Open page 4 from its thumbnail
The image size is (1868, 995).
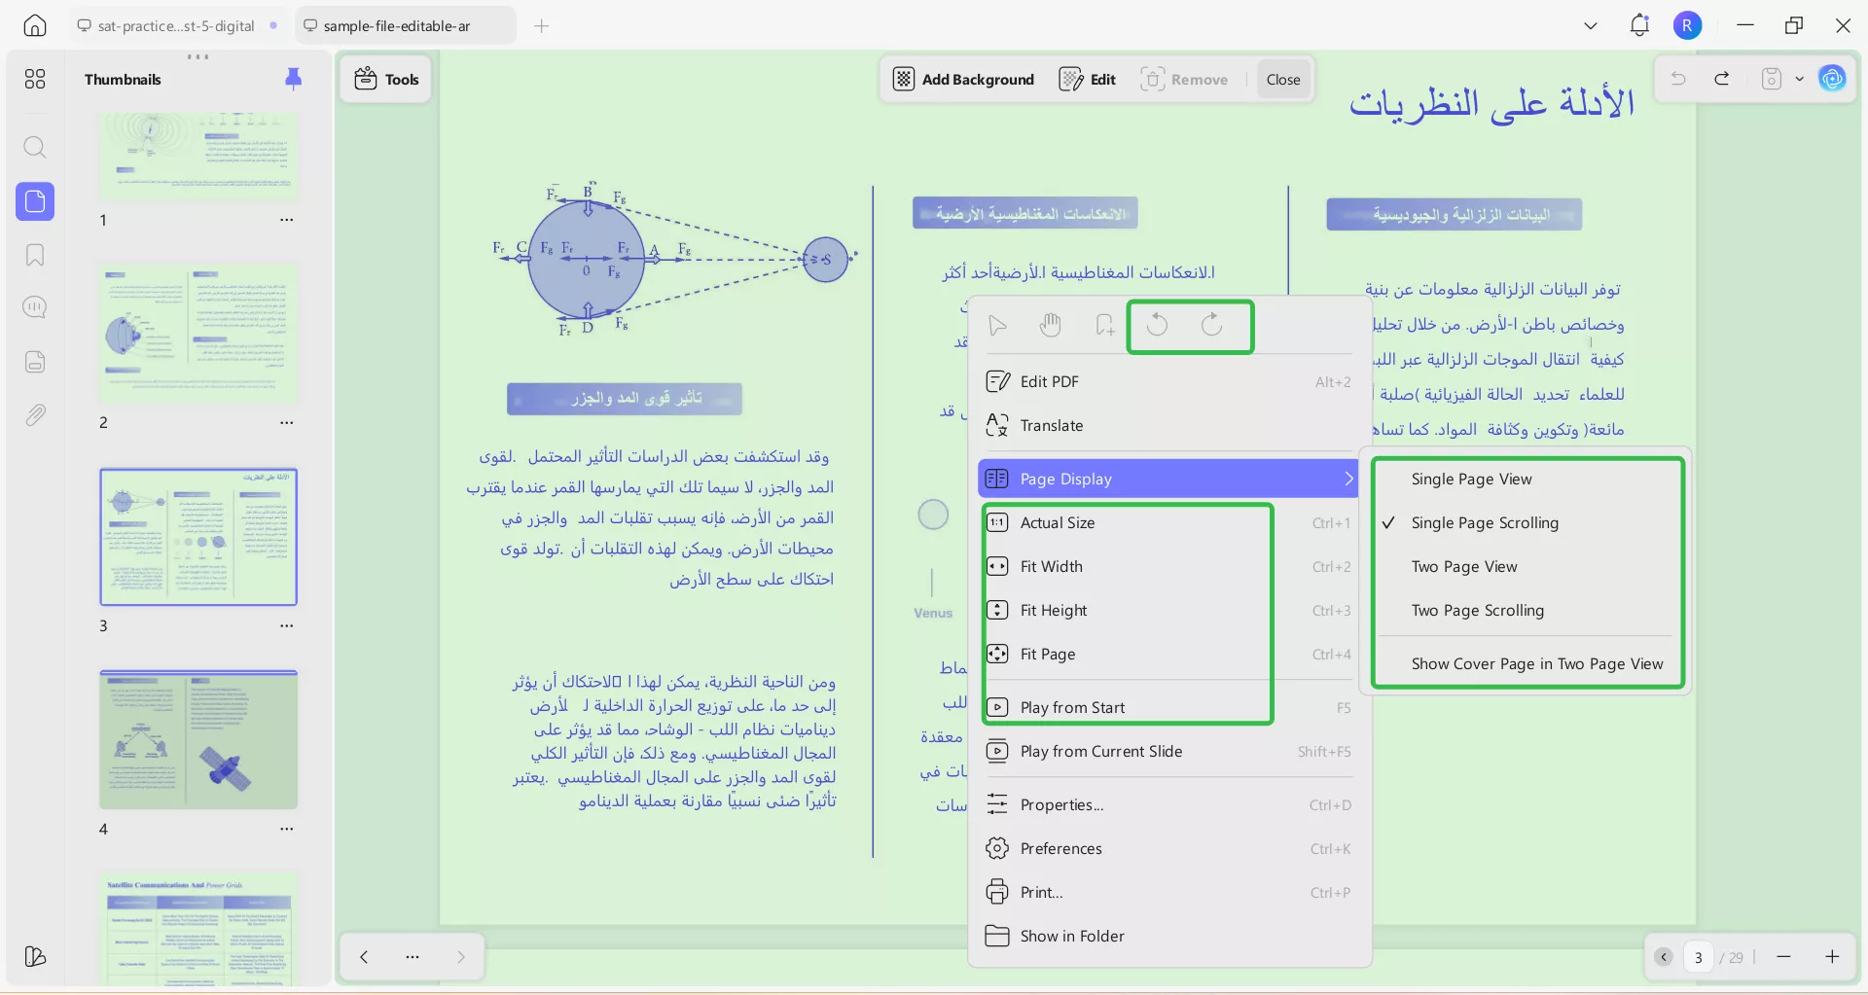(198, 739)
